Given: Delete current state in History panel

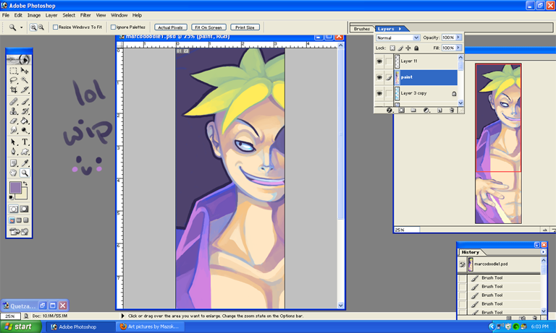Looking at the screenshot, I should (535, 318).
